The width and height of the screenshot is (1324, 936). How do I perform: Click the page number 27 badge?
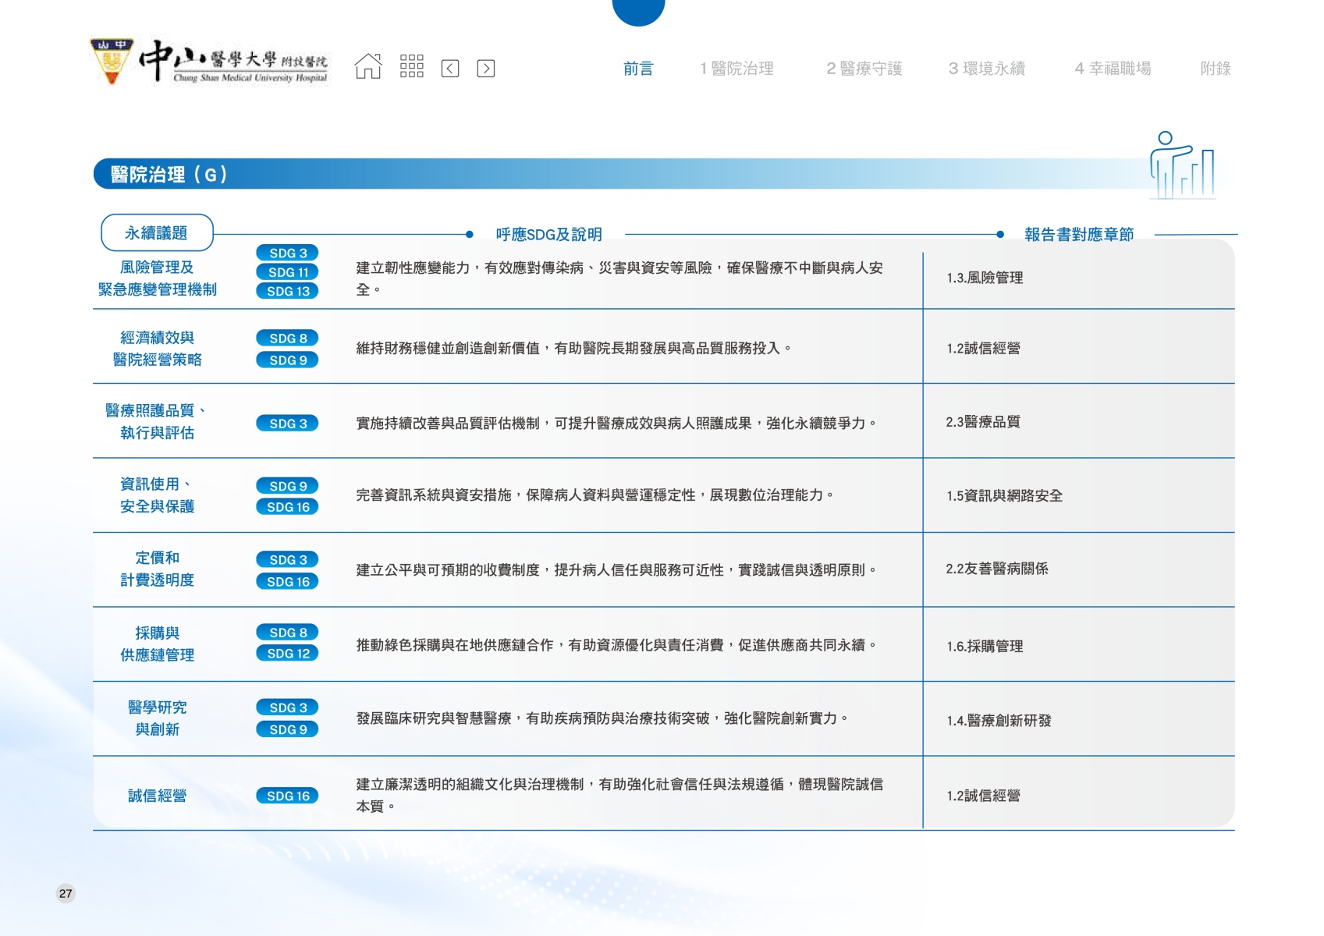coord(66,894)
